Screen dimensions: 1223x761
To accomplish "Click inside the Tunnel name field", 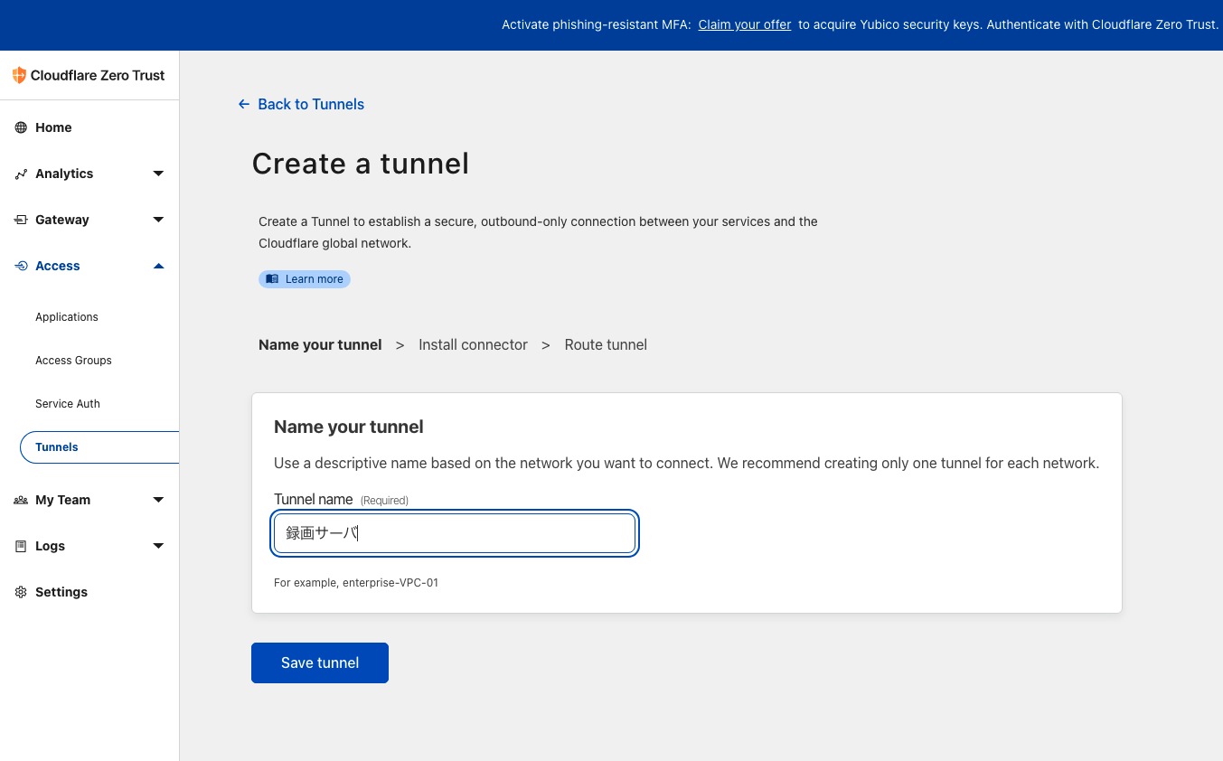I will tap(454, 533).
